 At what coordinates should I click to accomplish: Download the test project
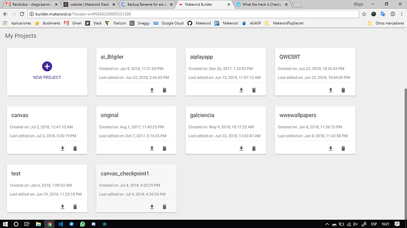(63, 207)
